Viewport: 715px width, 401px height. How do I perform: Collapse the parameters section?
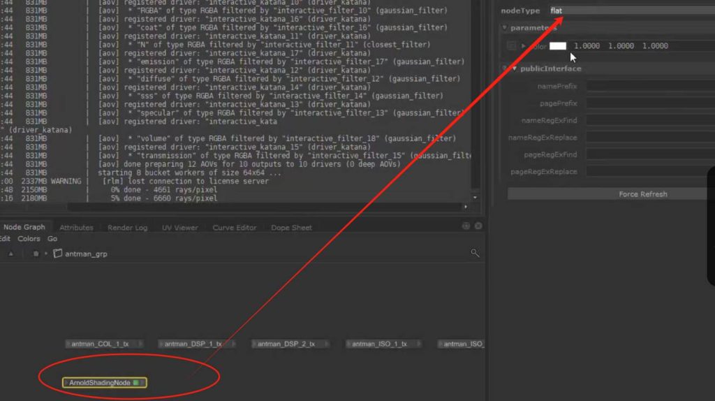coord(505,28)
